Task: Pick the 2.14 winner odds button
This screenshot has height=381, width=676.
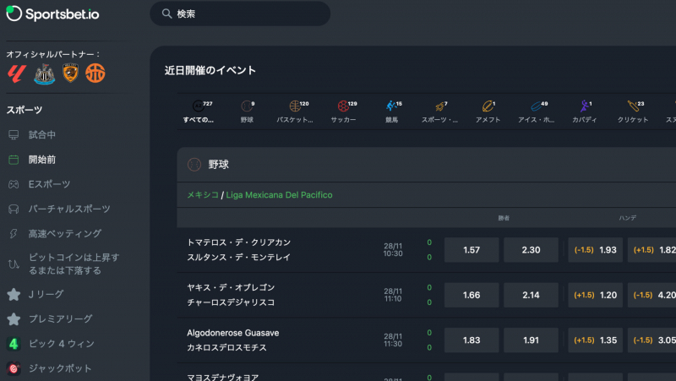Action: (x=531, y=295)
